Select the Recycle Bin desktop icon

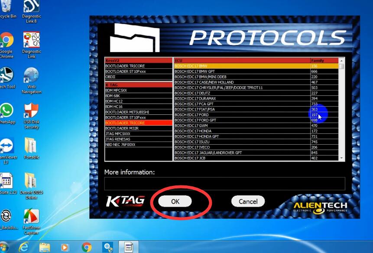pos(7,10)
